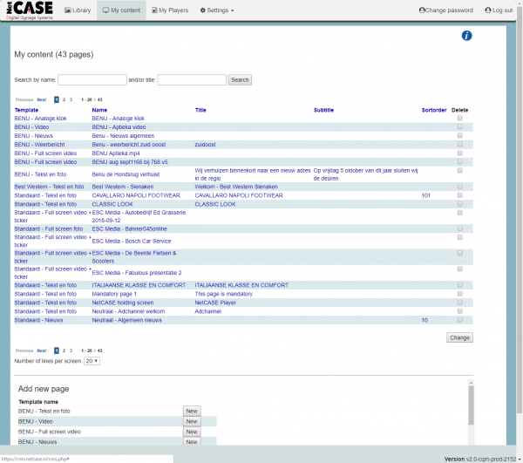Viewport: 523px width, 463px height.
Task: Create new BENU - Video page
Action: pos(192,421)
